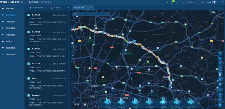Click the 桩号 marker icon in map toolbar
This screenshot has height=109, width=225.
pyautogui.click(x=220, y=54)
